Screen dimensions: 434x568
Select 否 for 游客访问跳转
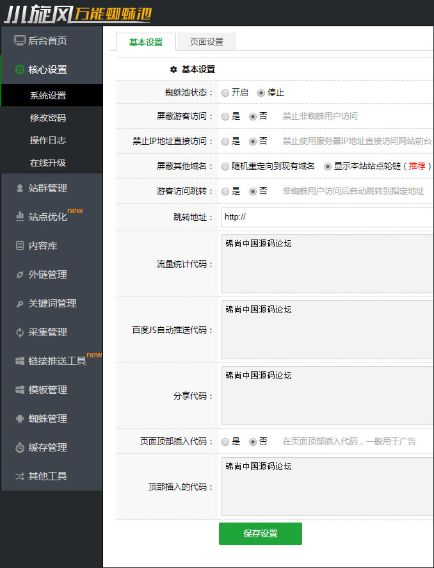tap(253, 191)
